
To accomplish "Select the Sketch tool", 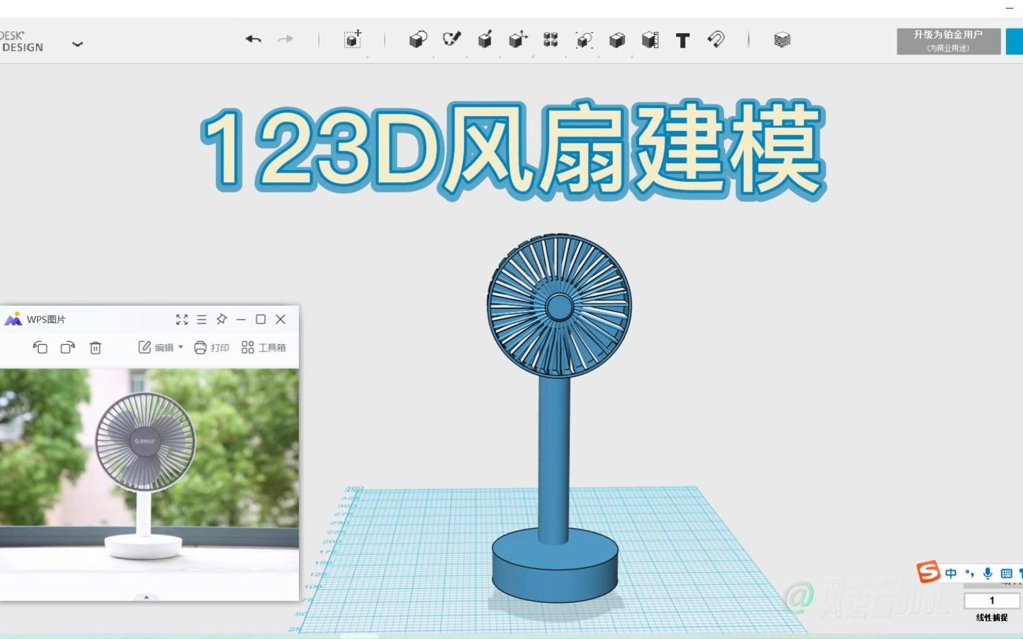I will tap(452, 39).
